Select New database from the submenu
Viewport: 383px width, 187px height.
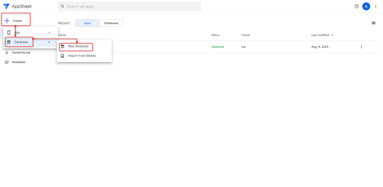(x=84, y=46)
